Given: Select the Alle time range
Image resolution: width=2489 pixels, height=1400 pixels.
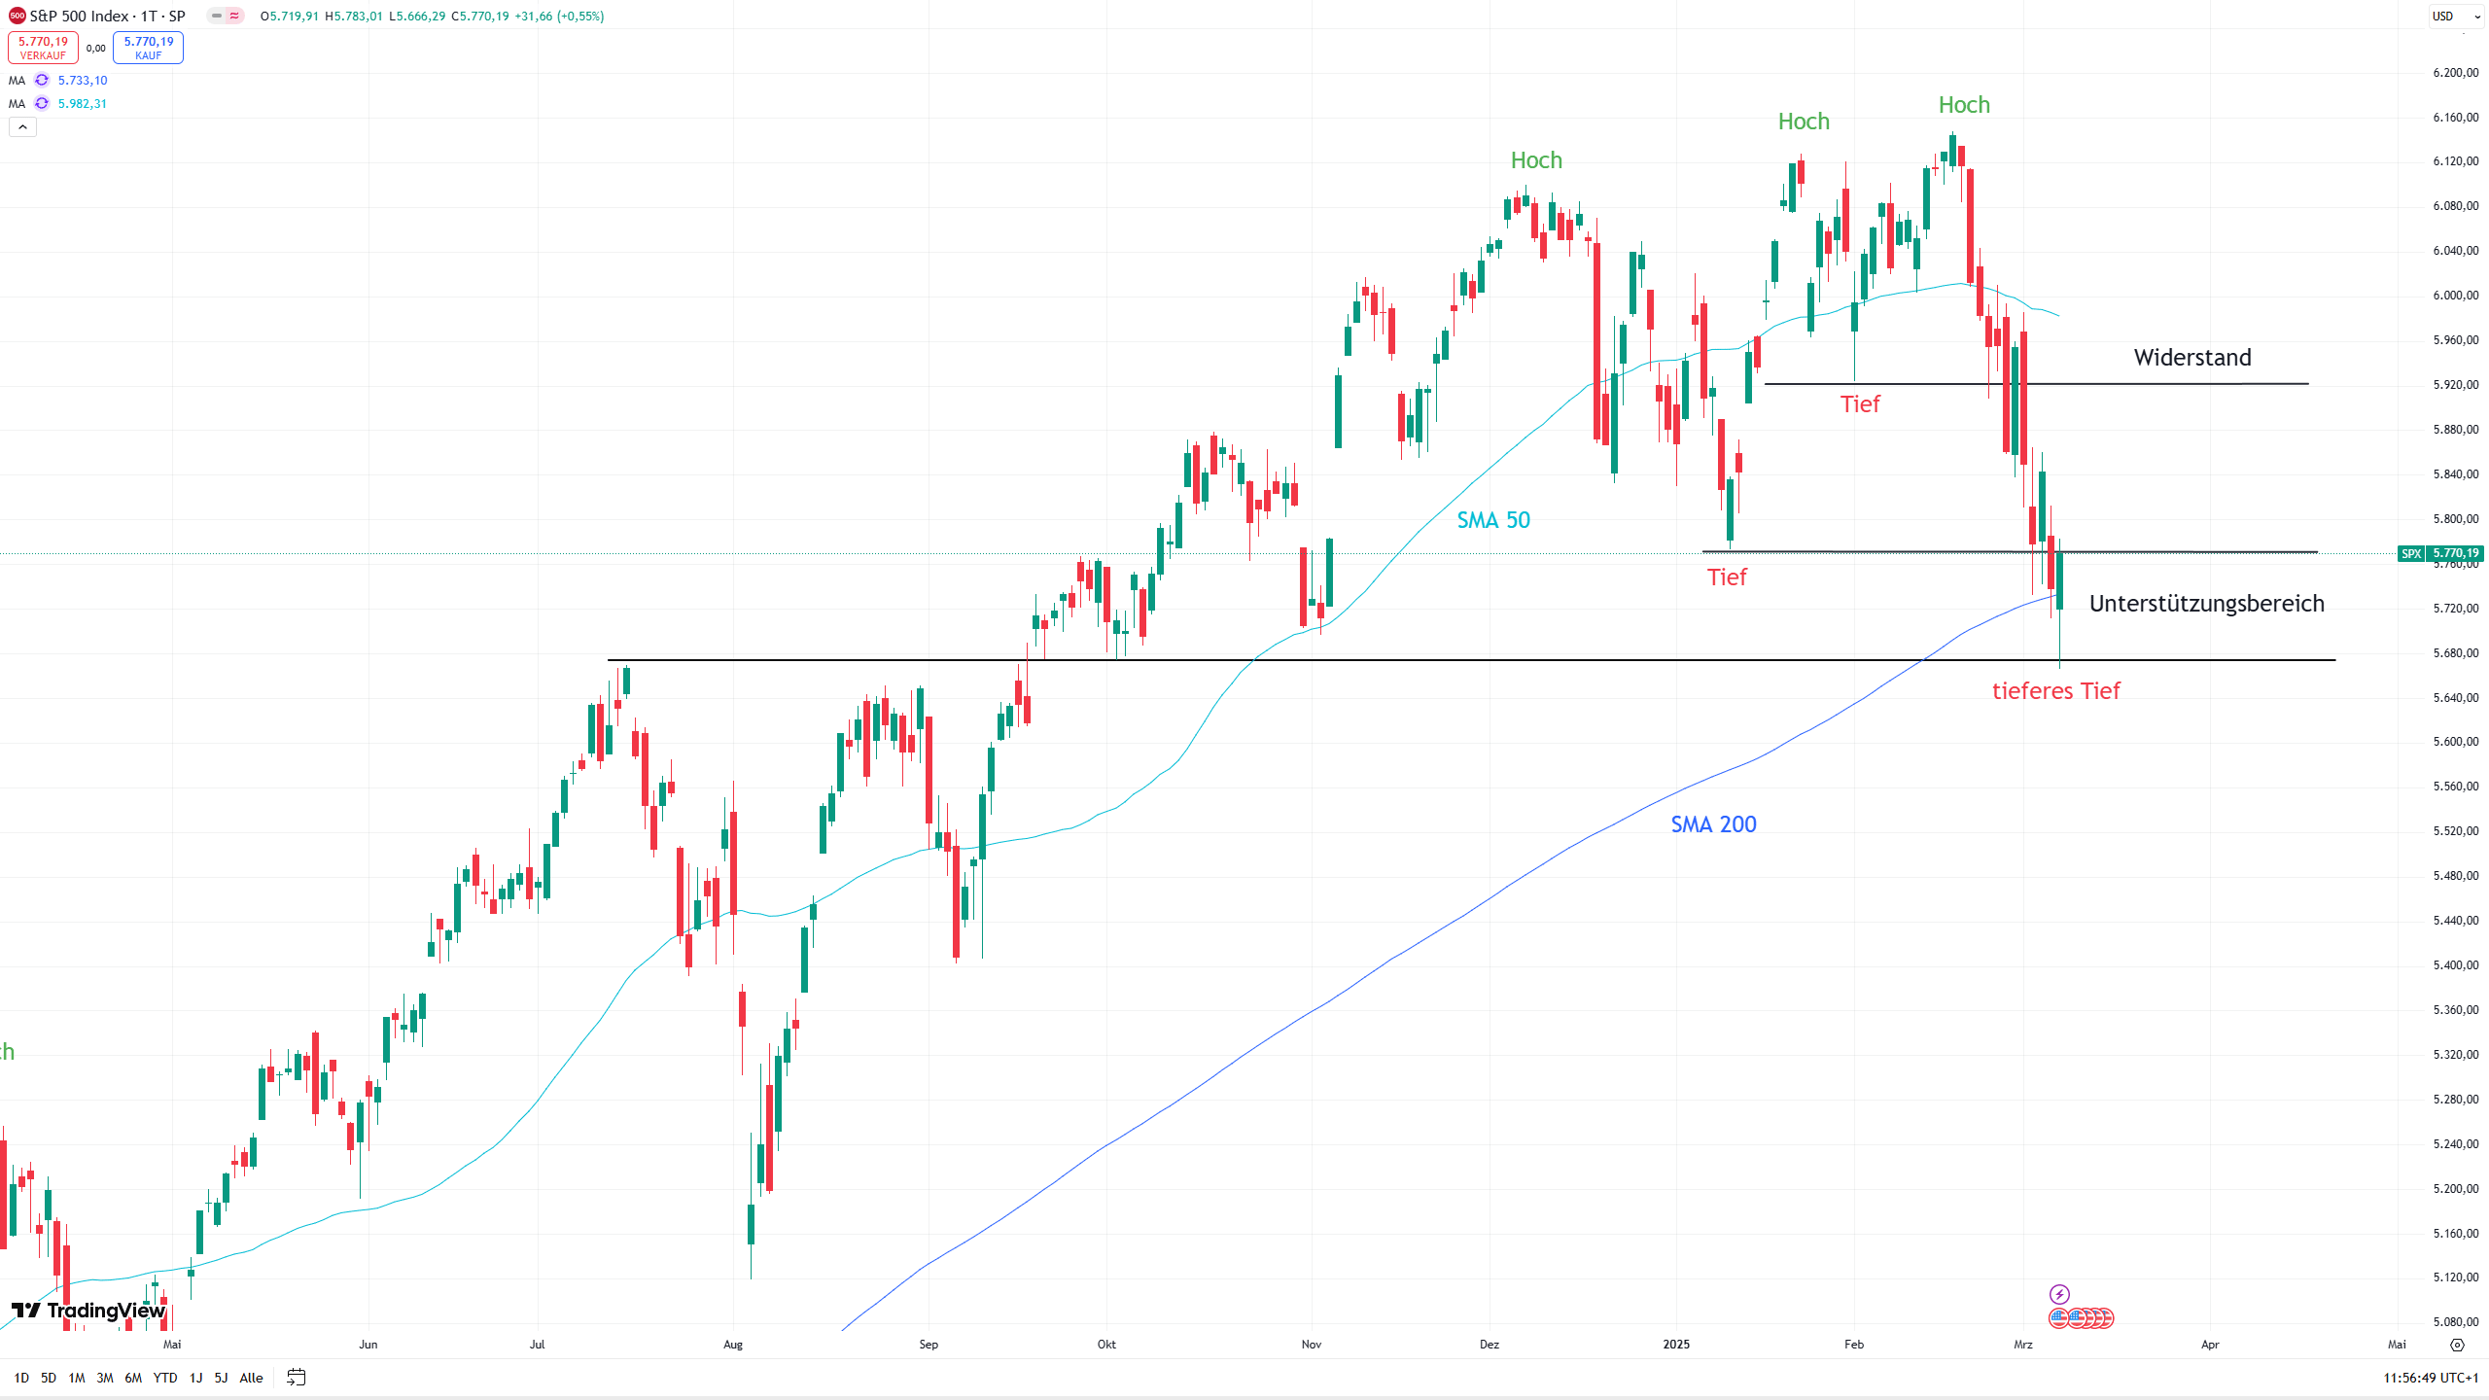Looking at the screenshot, I should tap(251, 1378).
